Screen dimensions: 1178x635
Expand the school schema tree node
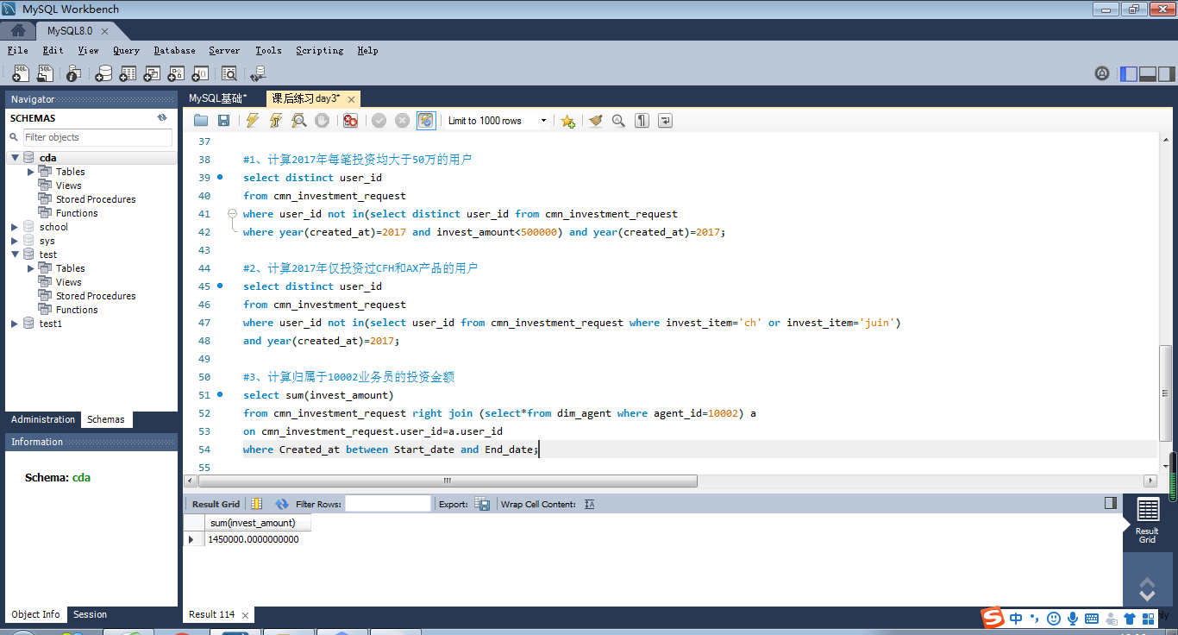click(x=15, y=227)
